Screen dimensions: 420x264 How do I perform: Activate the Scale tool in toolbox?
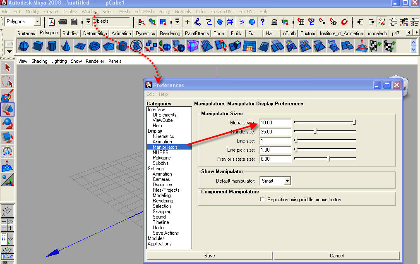click(x=7, y=138)
